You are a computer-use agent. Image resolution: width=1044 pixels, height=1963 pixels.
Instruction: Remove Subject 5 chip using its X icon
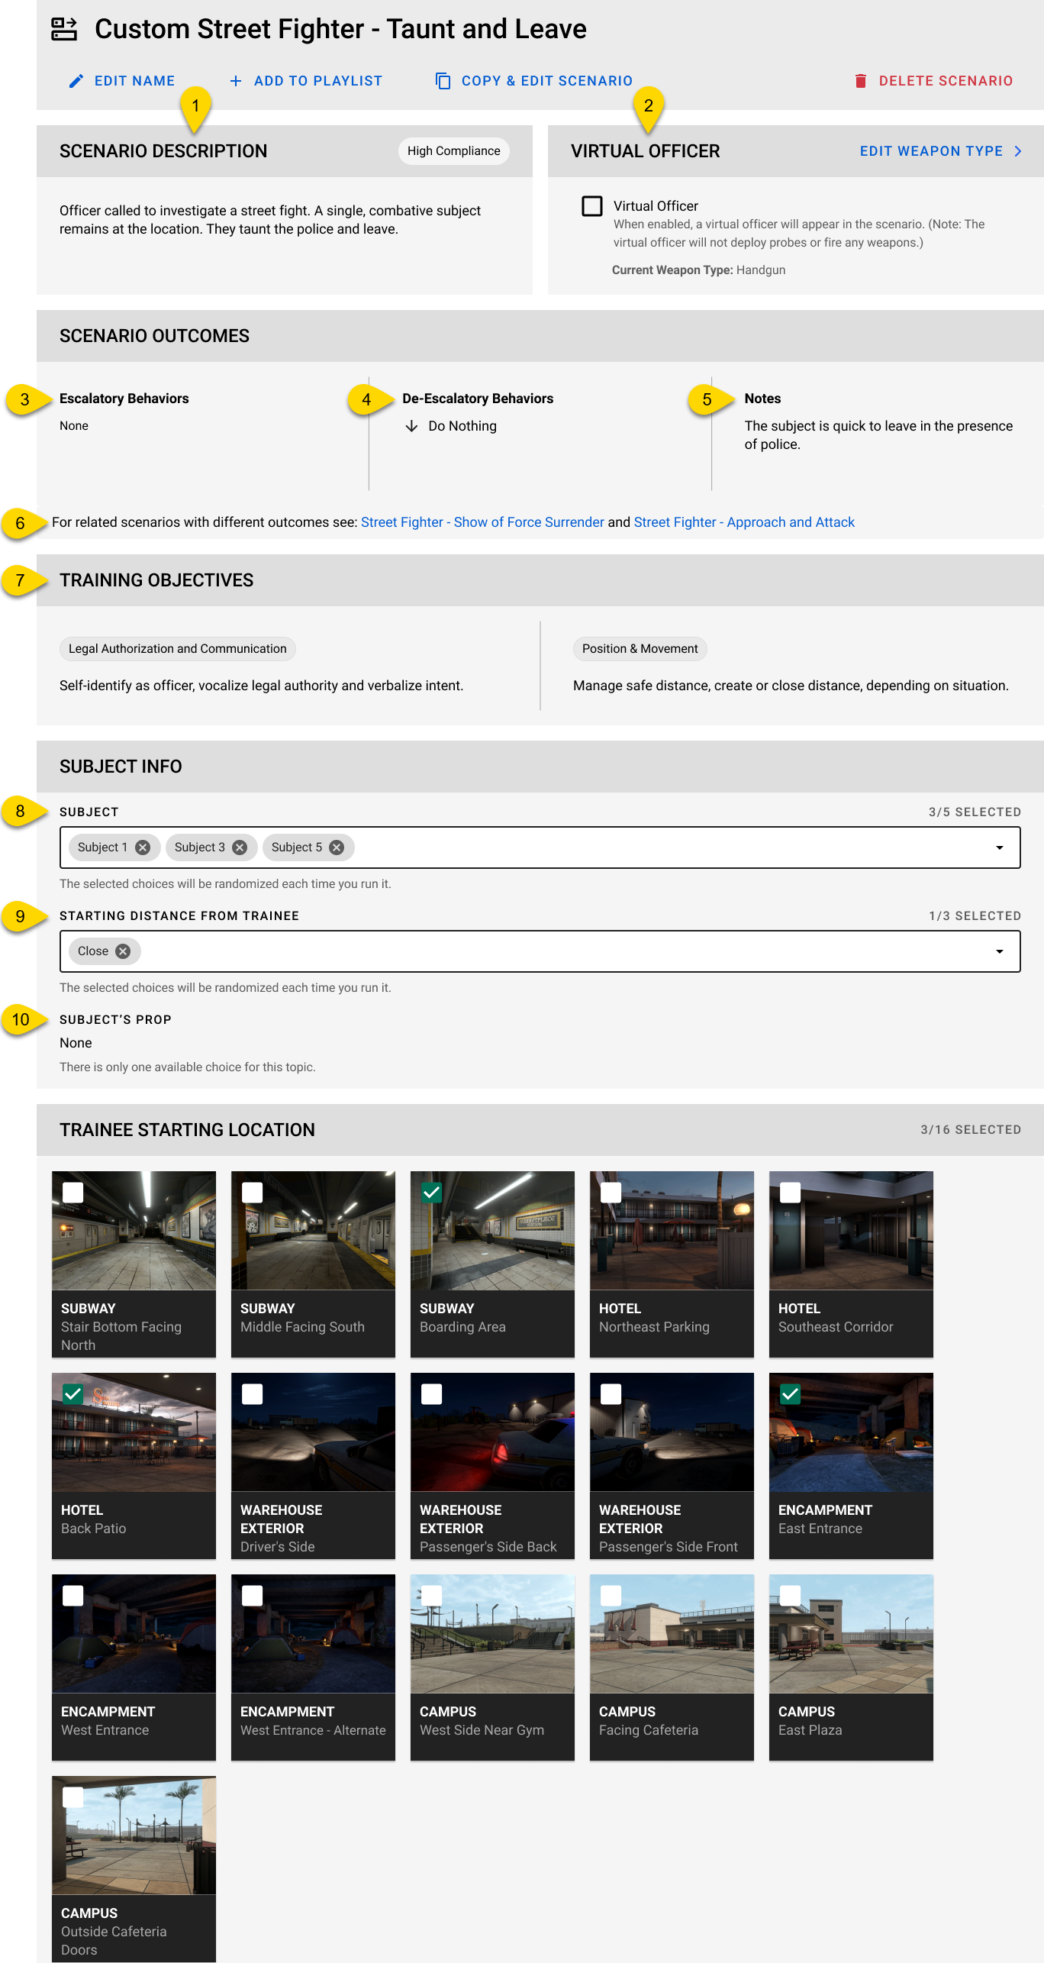tap(337, 848)
